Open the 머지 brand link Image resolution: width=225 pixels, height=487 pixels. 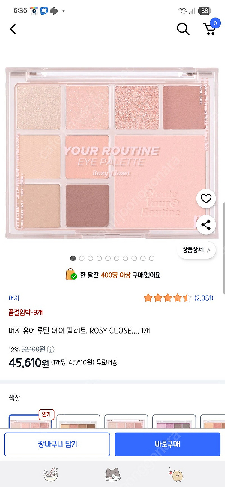14,298
